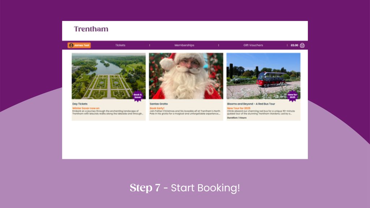Click the user avatar icon beside James Test
The height and width of the screenshot is (208, 370).
[71, 45]
